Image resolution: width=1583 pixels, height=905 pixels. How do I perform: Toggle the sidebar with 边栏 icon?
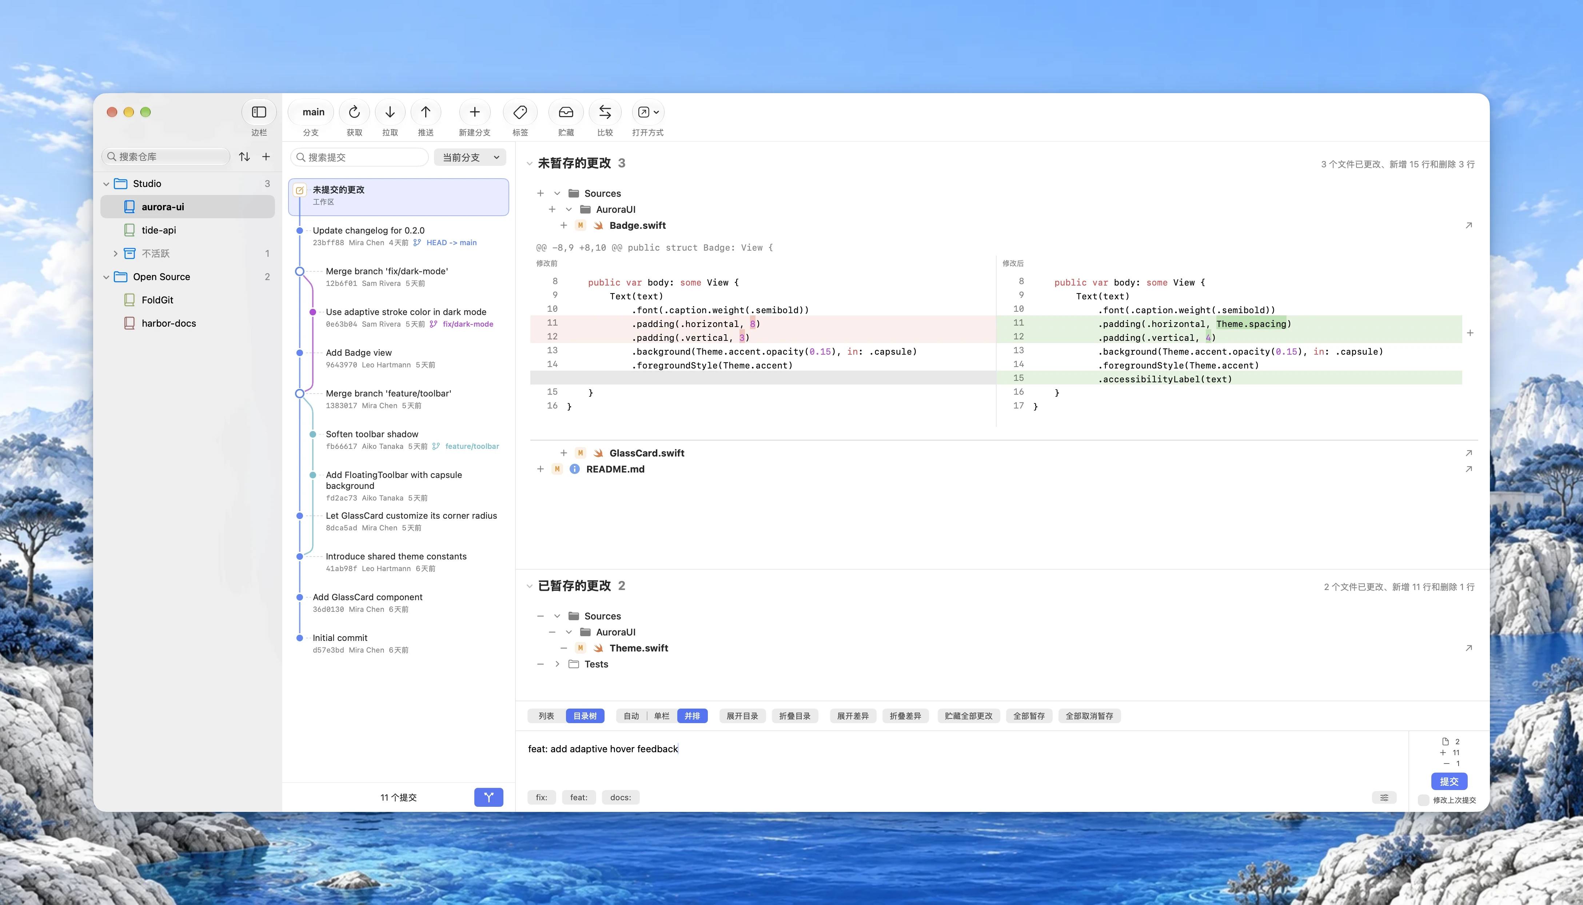(259, 112)
